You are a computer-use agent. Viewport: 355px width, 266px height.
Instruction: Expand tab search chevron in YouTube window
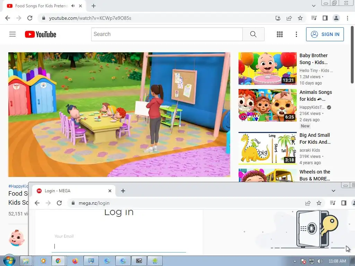coord(313,6)
